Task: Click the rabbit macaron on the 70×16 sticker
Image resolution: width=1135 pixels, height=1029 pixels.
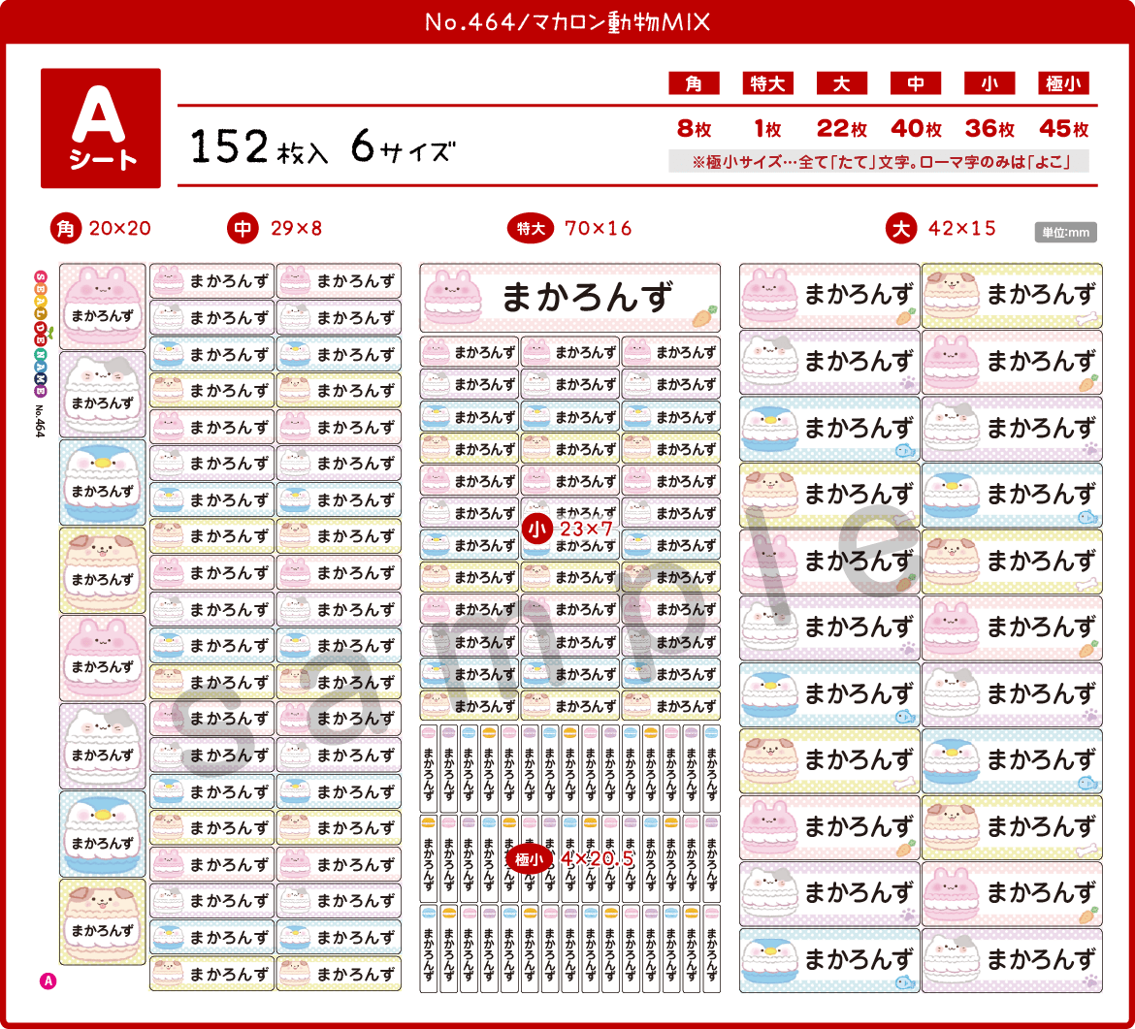Action: [453, 298]
